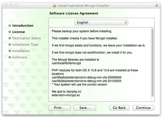The width and height of the screenshot is (163, 117).
Task: Open the English language dropdown
Action: pyautogui.click(x=101, y=22)
